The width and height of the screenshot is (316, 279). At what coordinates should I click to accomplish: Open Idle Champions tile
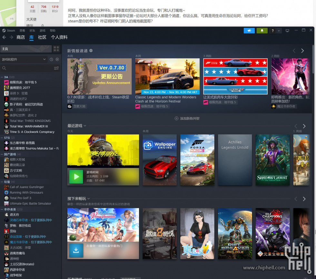pos(273,234)
